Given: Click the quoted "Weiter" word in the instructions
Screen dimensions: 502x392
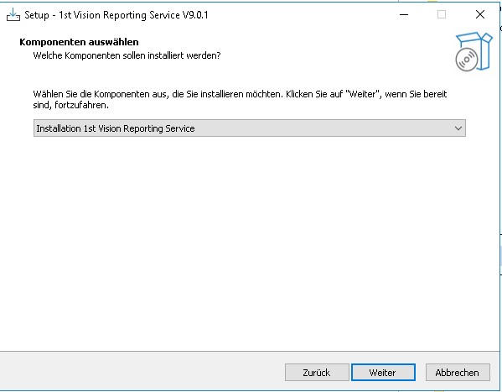Looking at the screenshot, I should coord(364,94).
